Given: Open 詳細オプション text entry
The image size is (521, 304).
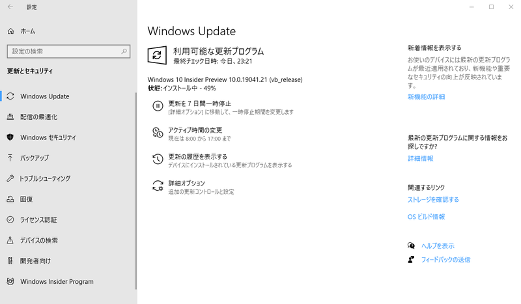Looking at the screenshot, I should [x=187, y=183].
